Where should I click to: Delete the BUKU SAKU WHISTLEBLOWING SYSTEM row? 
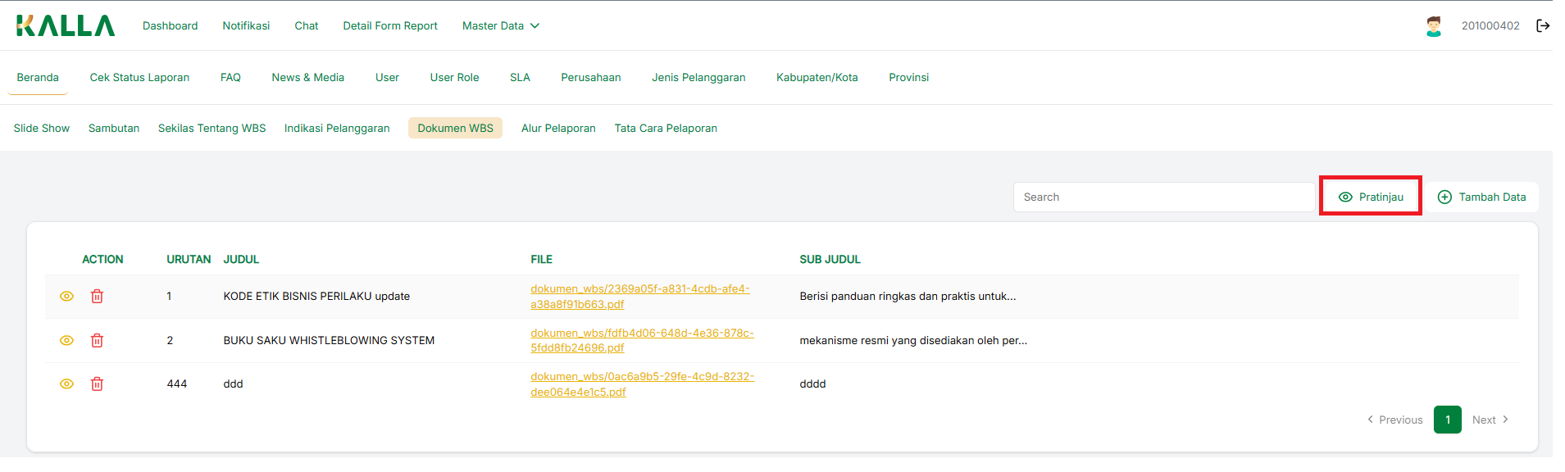click(97, 340)
